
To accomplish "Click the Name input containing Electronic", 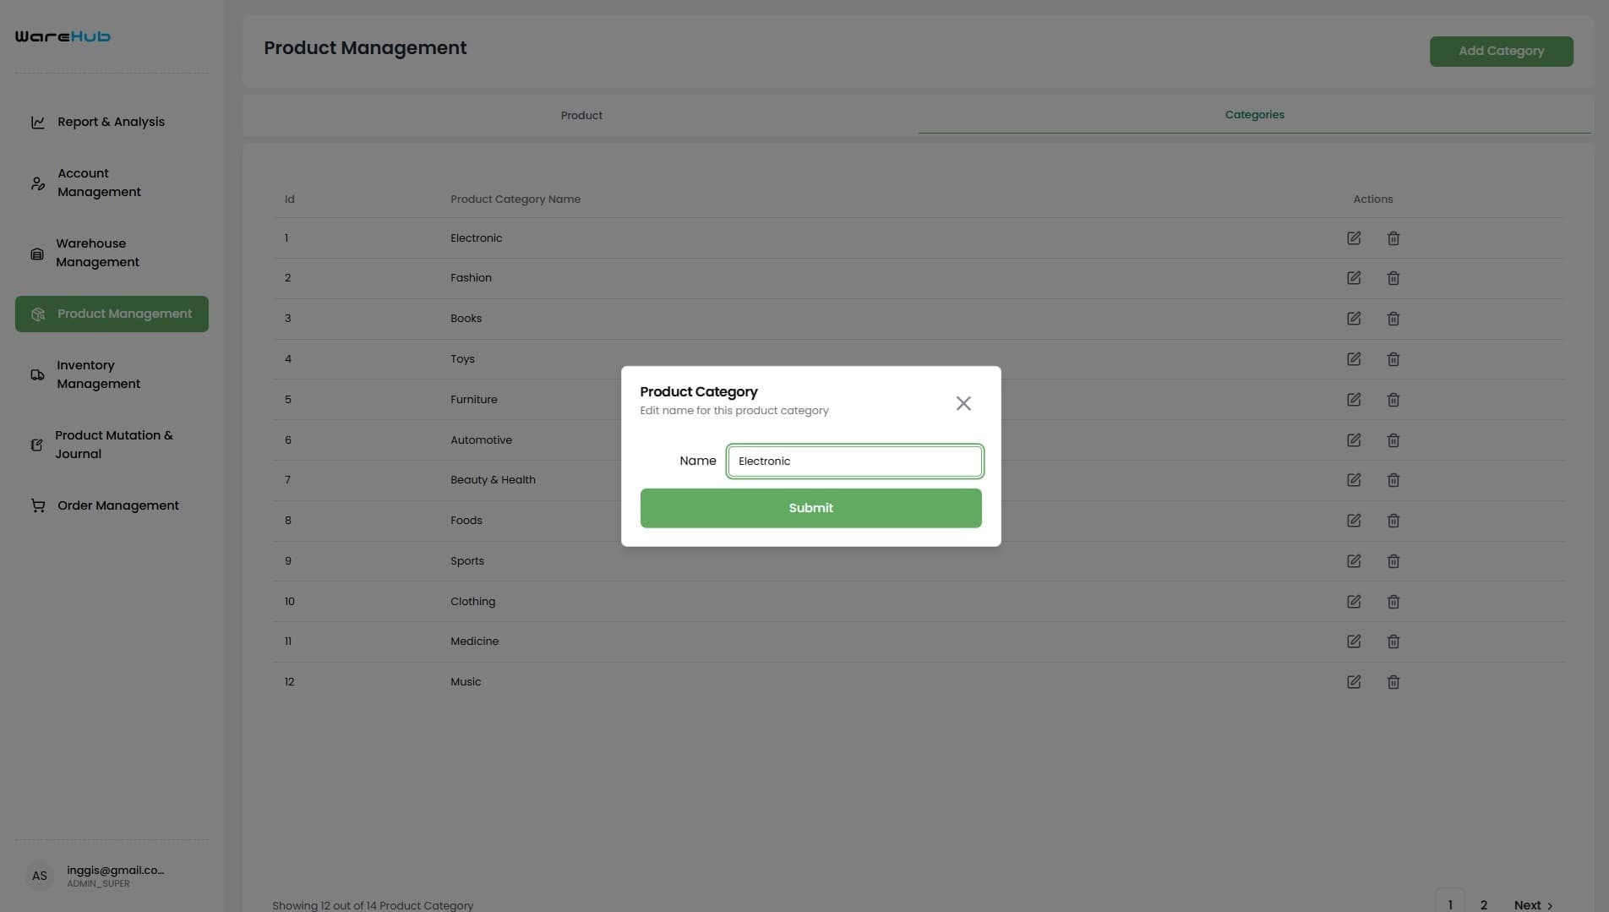I will (x=854, y=461).
